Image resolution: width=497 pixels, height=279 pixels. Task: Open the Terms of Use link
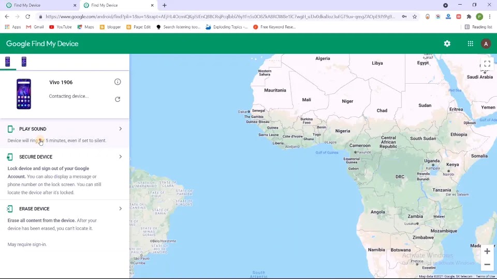485,276
